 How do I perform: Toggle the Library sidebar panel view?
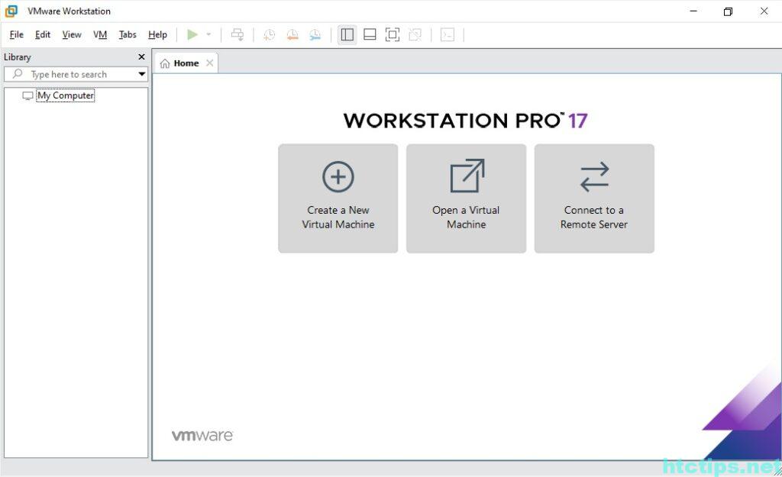tap(347, 34)
